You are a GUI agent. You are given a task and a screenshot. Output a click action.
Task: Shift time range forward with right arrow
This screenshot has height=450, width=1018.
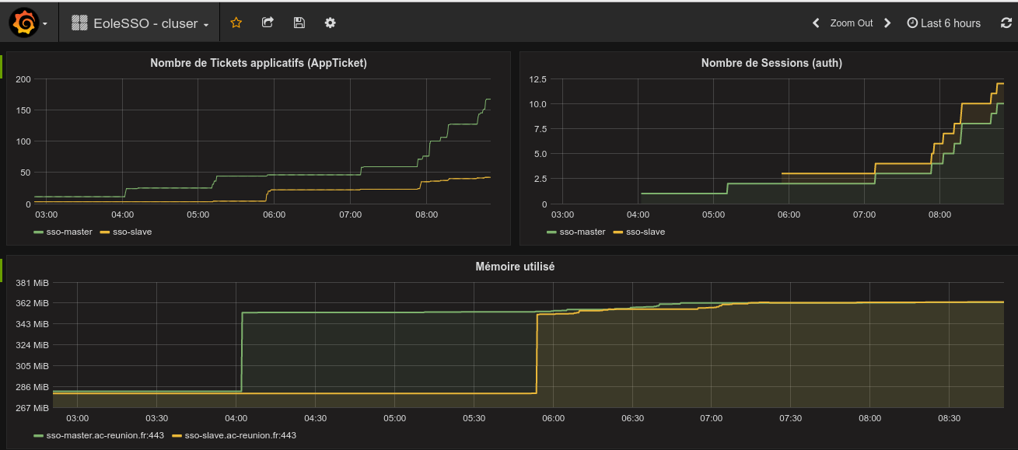tap(887, 23)
